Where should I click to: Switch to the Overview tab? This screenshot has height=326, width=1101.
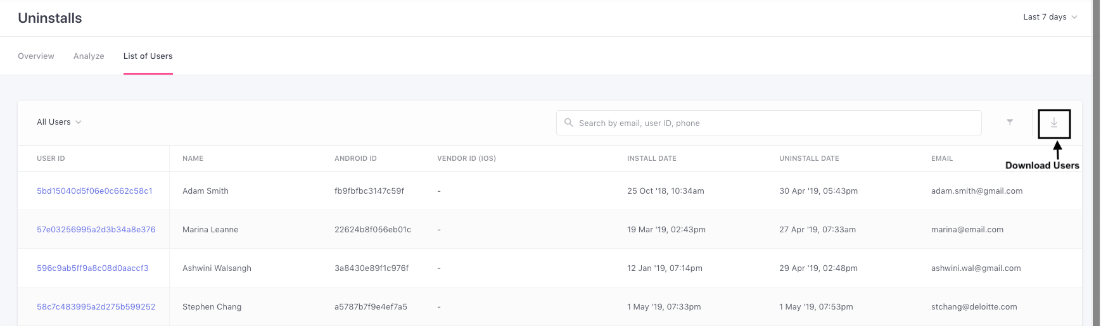[x=36, y=56]
